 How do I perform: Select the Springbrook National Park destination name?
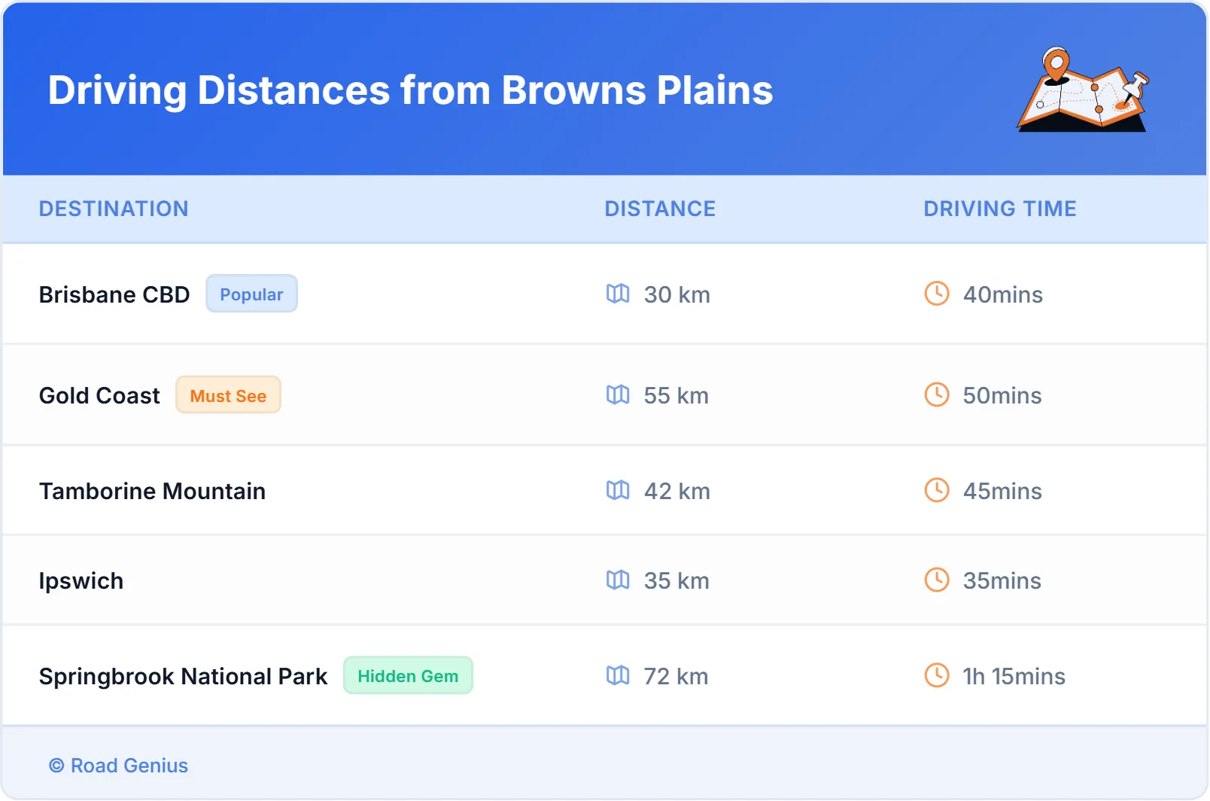click(x=183, y=677)
